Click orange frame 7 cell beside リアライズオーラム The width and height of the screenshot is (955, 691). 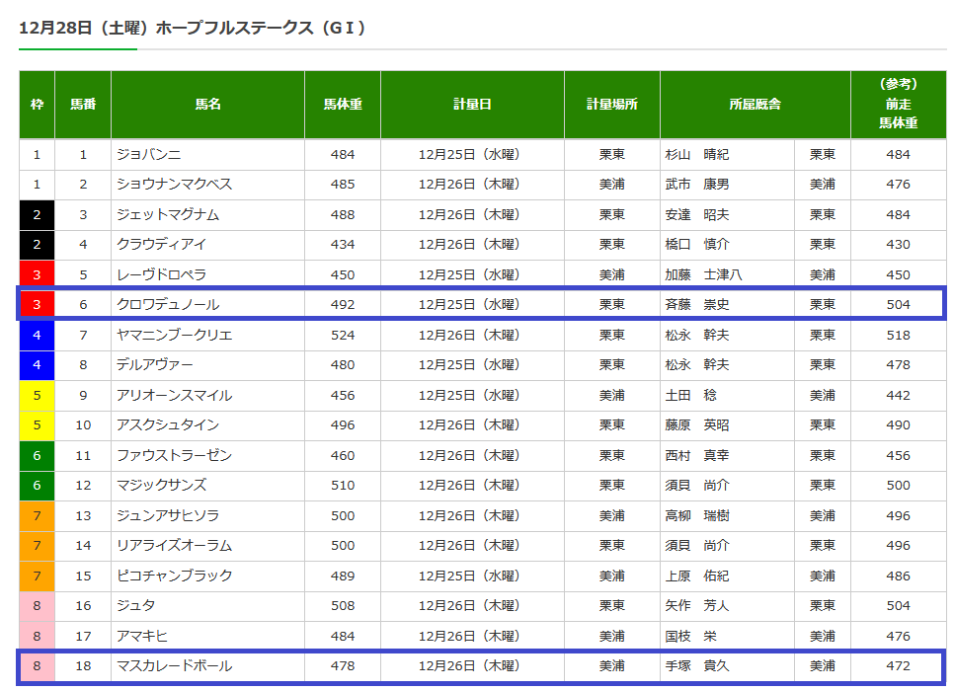pyautogui.click(x=38, y=546)
